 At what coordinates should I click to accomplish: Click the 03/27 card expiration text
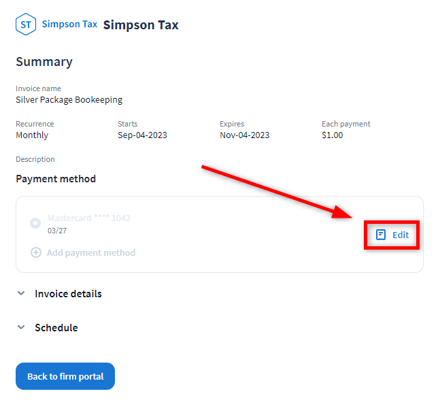pyautogui.click(x=57, y=231)
